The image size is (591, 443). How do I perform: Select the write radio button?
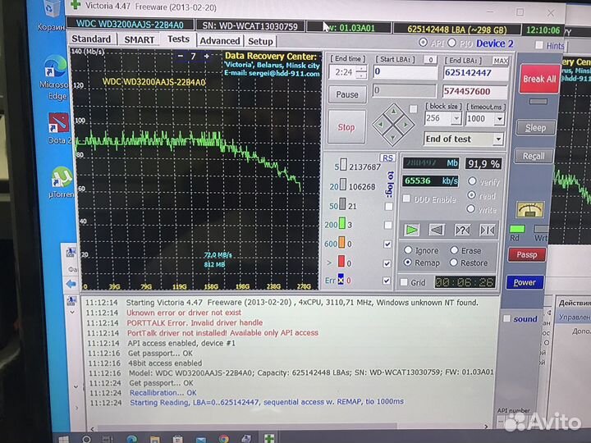(471, 208)
